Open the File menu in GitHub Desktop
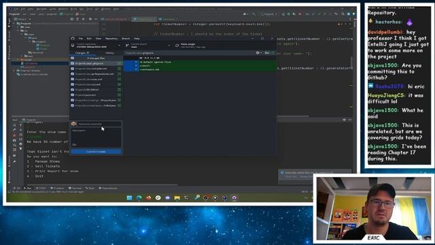Screen dimensions: 435x245 (x=81, y=39)
